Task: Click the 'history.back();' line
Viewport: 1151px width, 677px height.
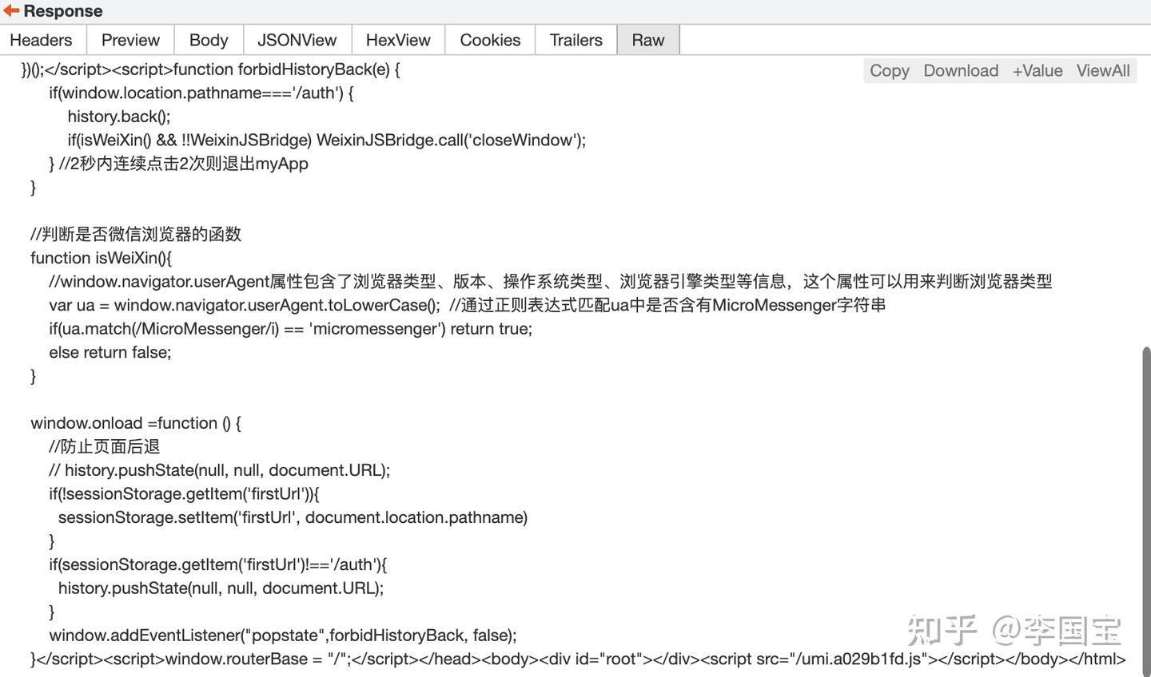Action: click(119, 117)
